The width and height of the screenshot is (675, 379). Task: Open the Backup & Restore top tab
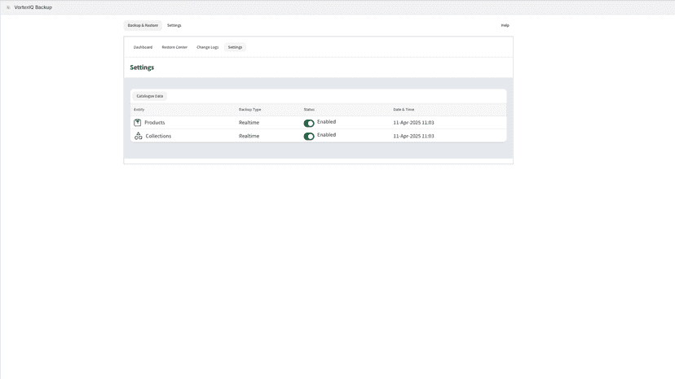tap(143, 25)
